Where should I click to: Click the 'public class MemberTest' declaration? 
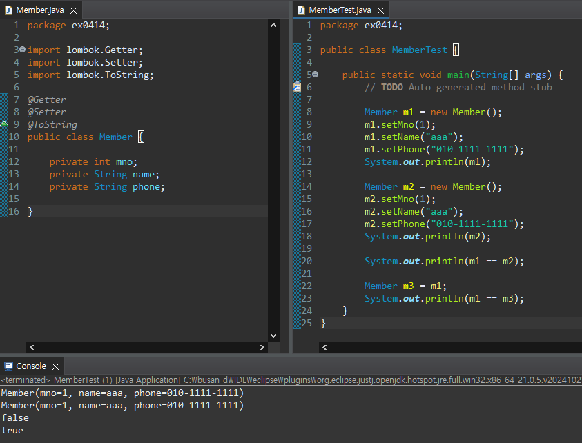[x=384, y=50]
